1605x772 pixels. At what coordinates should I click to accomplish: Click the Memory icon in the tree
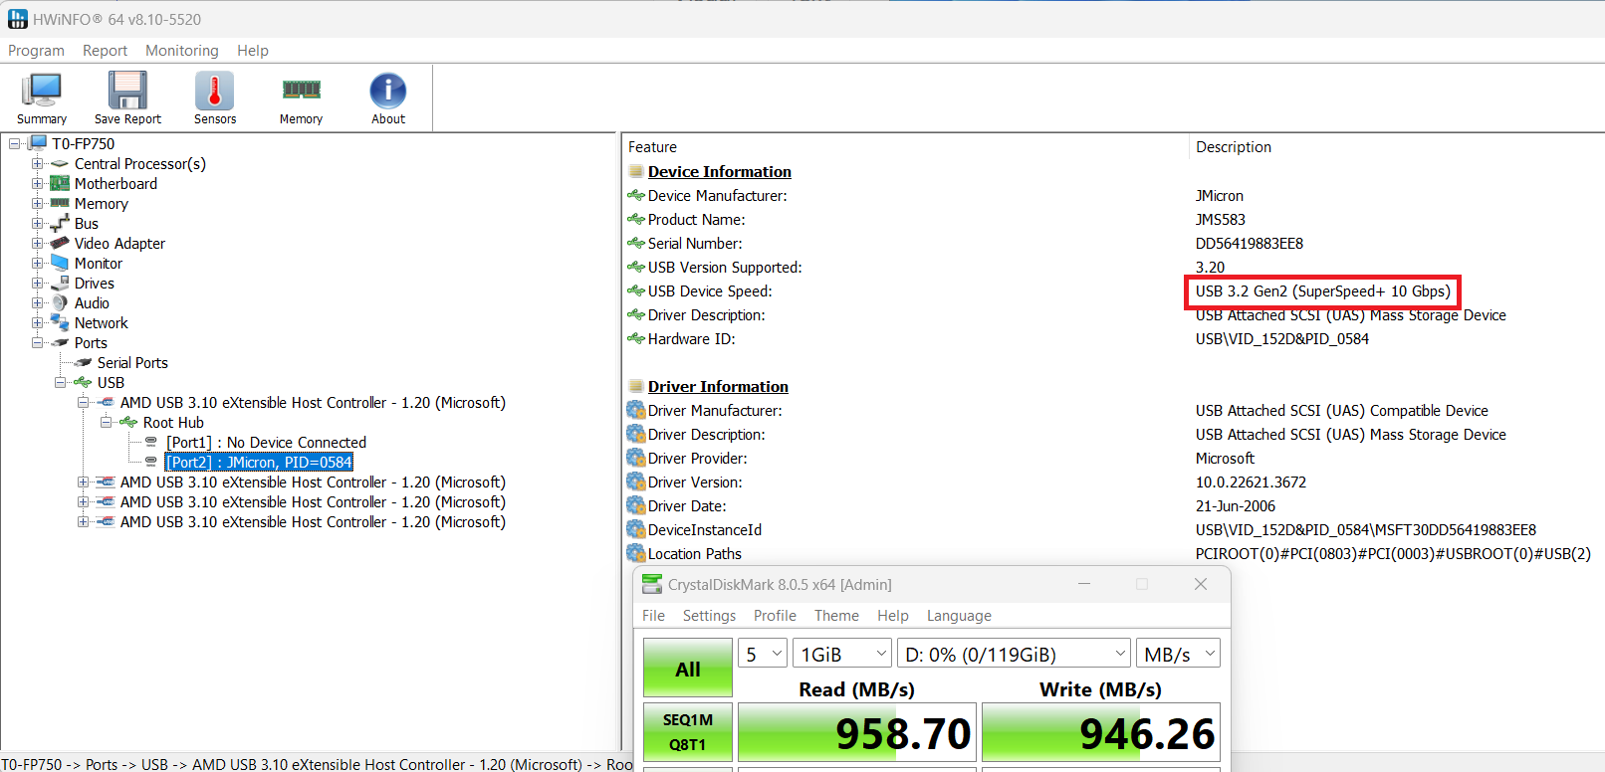coord(60,203)
